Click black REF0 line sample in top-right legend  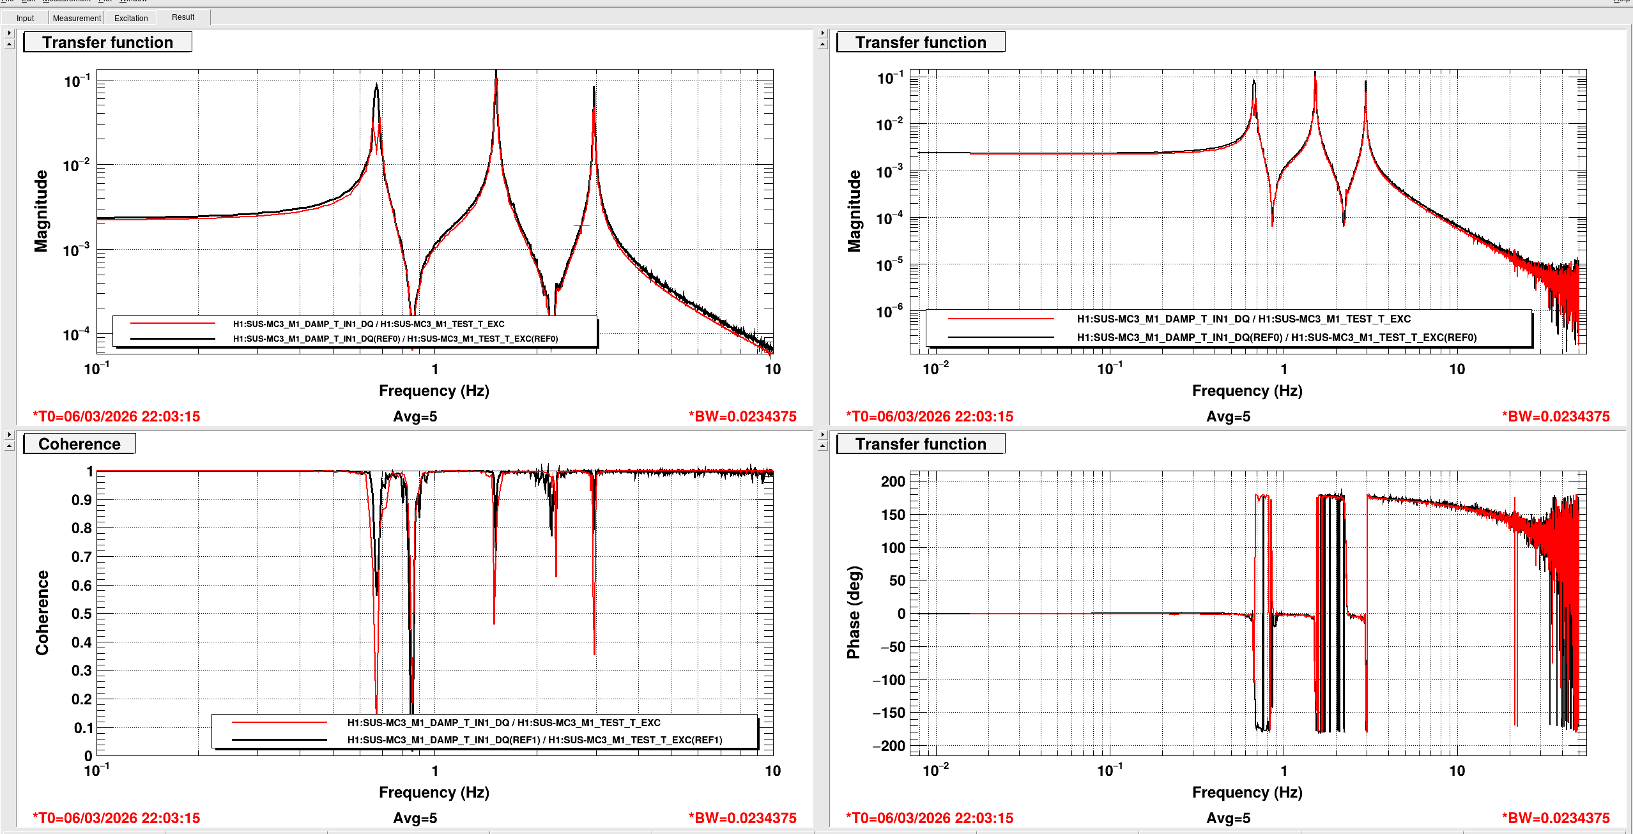point(1000,337)
